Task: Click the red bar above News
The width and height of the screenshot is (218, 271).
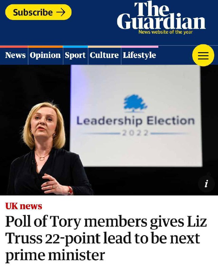Action: pos(14,46)
